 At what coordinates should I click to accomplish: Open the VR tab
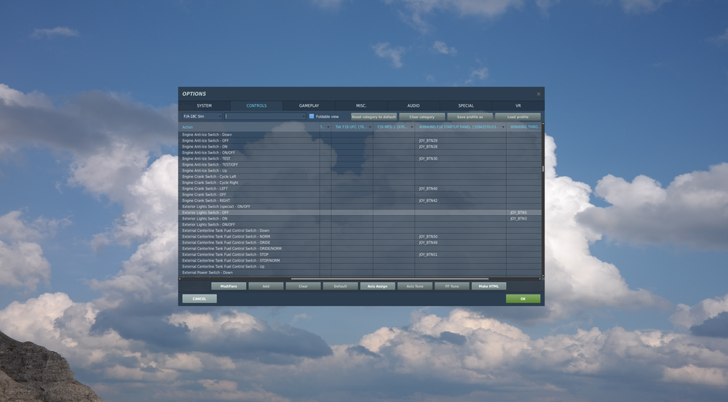518,105
